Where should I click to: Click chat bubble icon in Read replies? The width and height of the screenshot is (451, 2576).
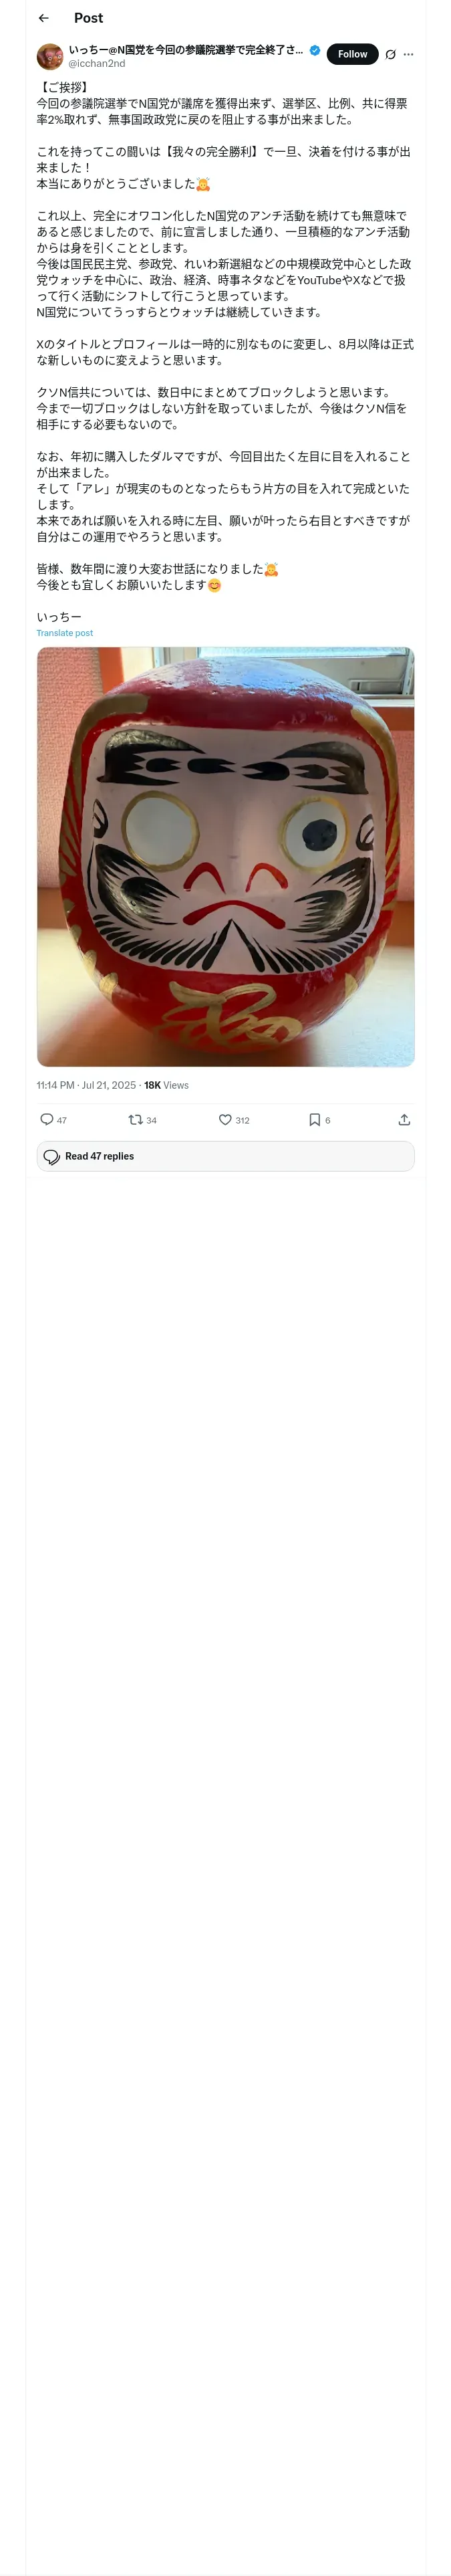coord(52,1156)
